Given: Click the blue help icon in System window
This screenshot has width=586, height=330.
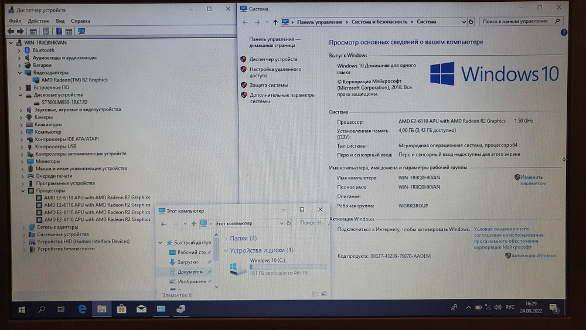Looking at the screenshot, I should click(x=564, y=32).
